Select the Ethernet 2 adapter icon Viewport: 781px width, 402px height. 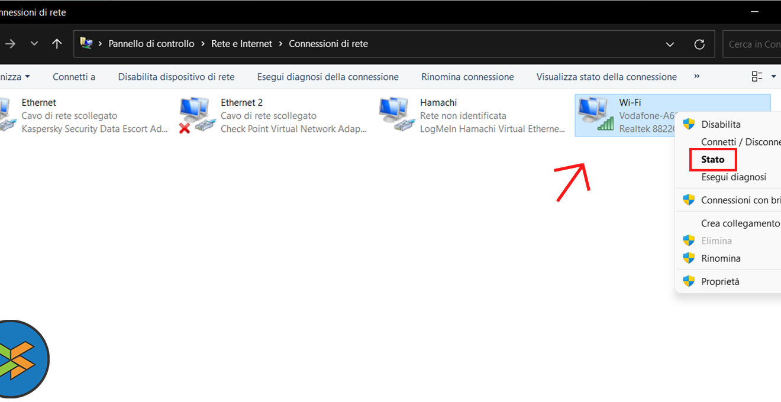(x=196, y=115)
